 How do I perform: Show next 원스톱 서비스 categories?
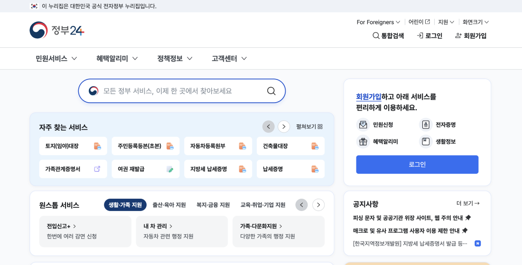[318, 205]
